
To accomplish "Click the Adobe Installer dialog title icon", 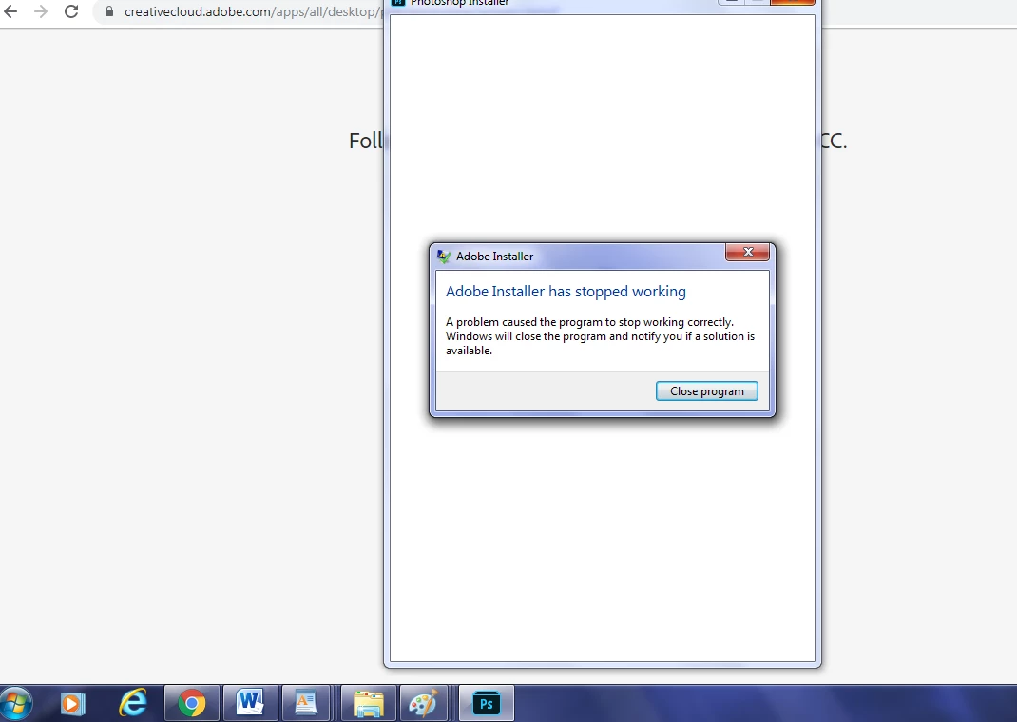I will click(x=444, y=256).
